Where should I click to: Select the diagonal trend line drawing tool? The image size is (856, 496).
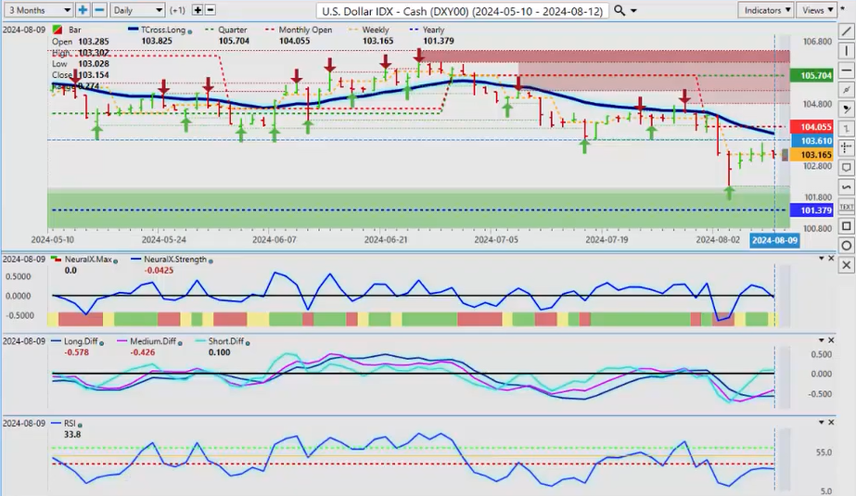(x=846, y=32)
